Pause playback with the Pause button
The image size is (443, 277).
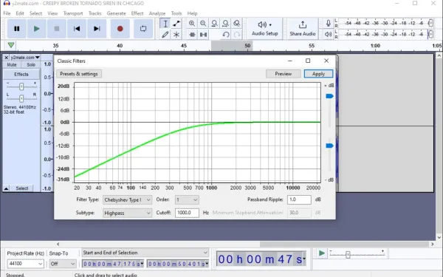point(17,29)
